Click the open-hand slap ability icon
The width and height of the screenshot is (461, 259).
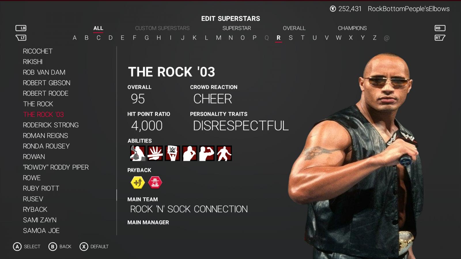pyautogui.click(x=155, y=153)
